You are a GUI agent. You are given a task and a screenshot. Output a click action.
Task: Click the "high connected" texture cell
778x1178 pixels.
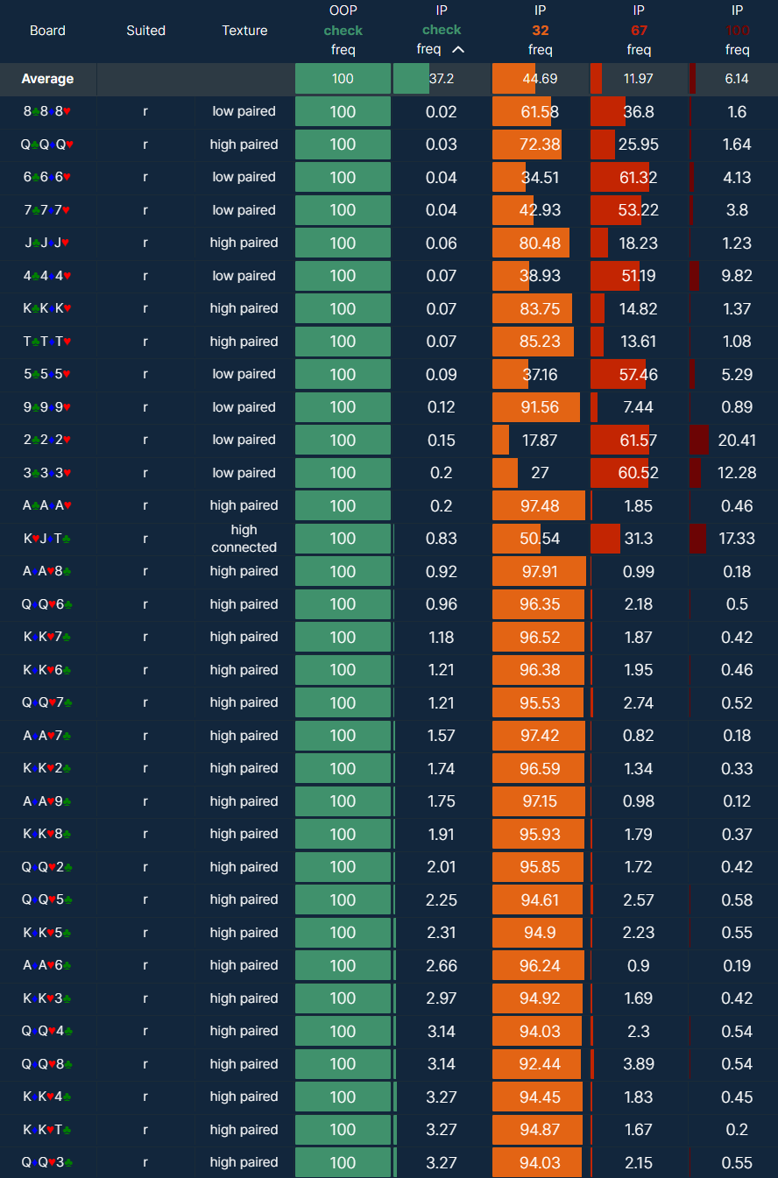point(244,539)
